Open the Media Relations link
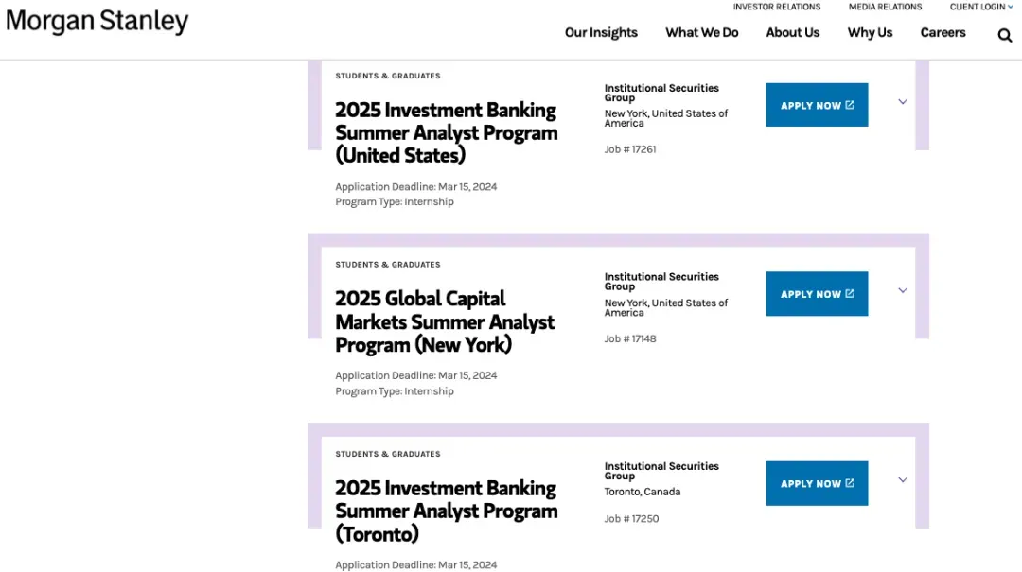 pos(885,7)
